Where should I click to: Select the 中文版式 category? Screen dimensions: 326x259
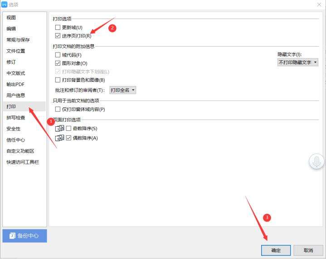pyautogui.click(x=24, y=73)
